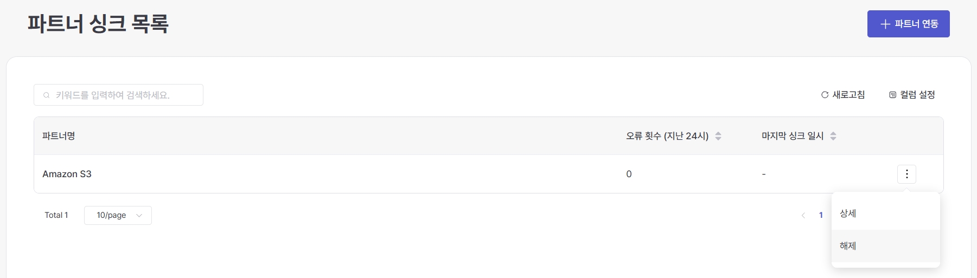Sort by 마지막 싱크 일시 using sort arrows
Viewport: 977px width, 278px height.
(x=833, y=136)
